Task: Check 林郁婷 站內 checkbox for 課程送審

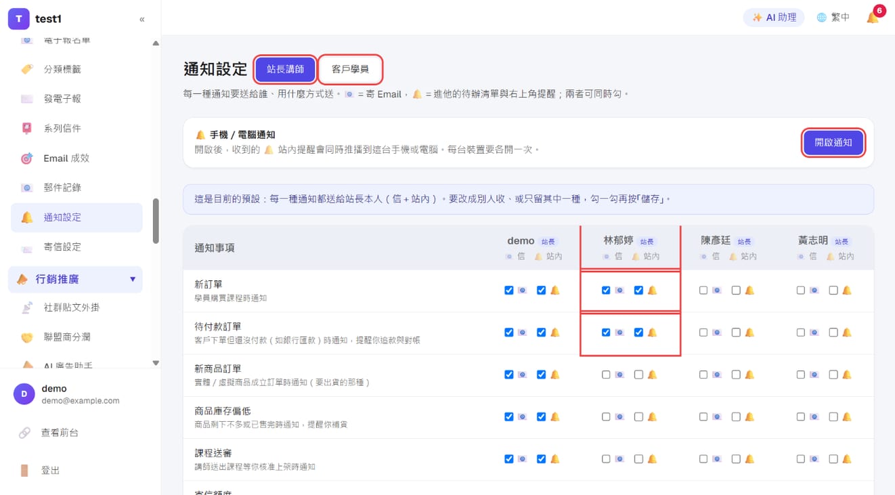Action: [x=638, y=459]
